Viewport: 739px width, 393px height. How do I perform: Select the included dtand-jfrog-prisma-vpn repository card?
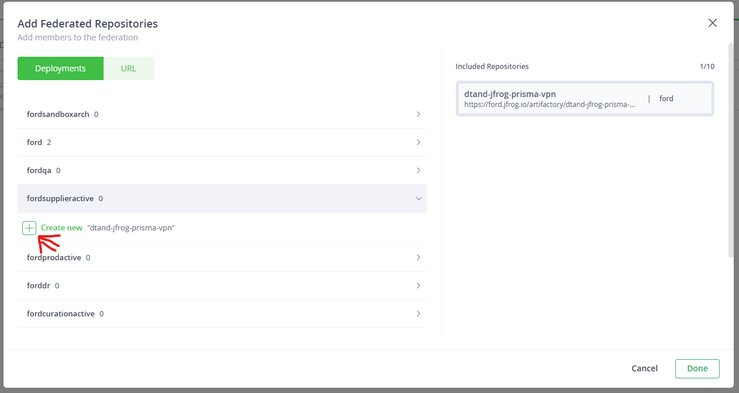click(585, 98)
